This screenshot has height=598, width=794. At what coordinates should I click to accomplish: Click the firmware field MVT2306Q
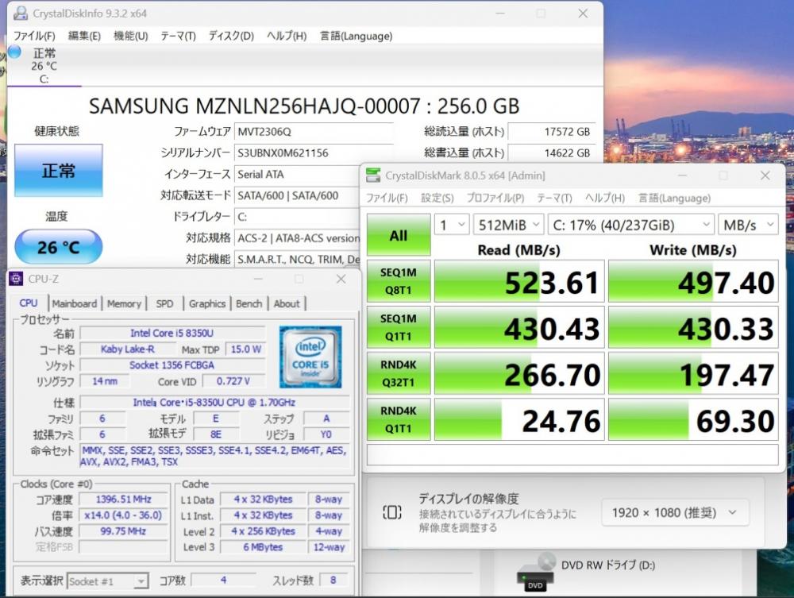314,132
